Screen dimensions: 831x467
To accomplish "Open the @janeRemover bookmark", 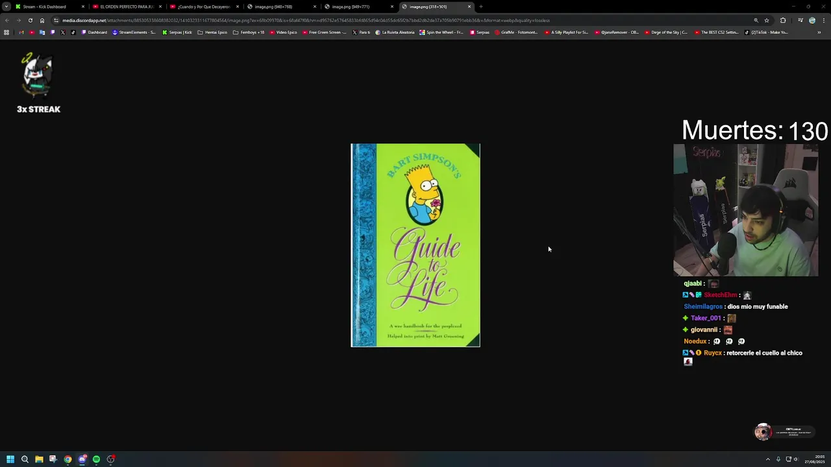I will [x=617, y=32].
